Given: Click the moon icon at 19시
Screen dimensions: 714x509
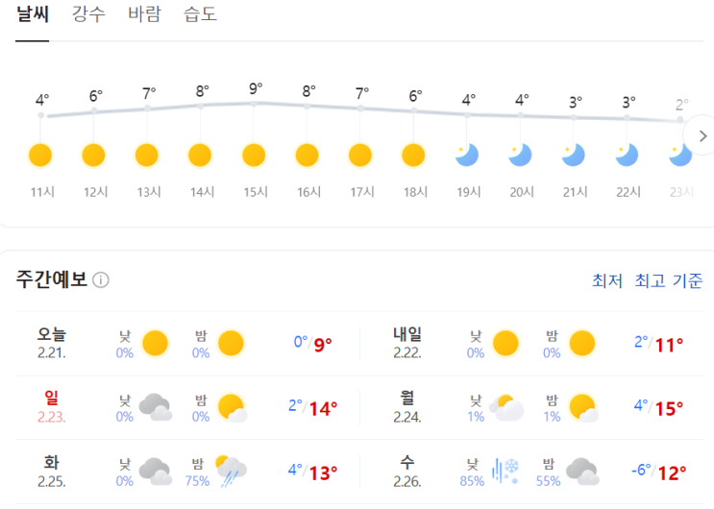Looking at the screenshot, I should coord(467,155).
